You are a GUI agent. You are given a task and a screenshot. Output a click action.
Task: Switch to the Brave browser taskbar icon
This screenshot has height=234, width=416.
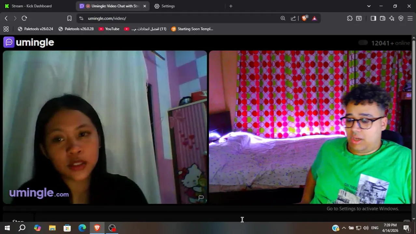tap(97, 228)
